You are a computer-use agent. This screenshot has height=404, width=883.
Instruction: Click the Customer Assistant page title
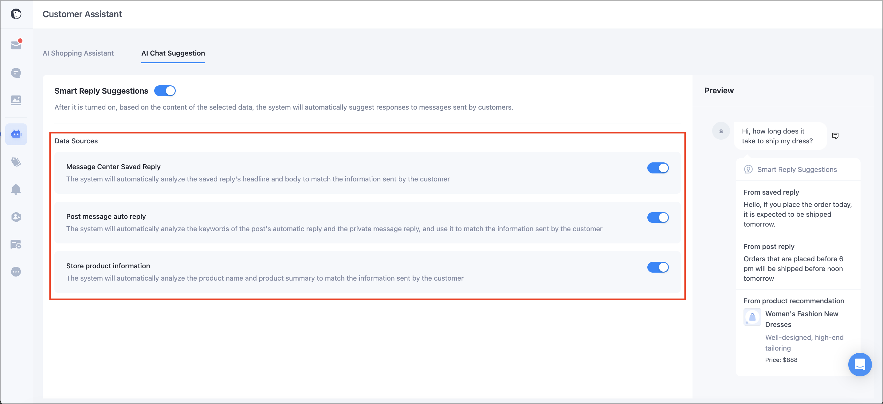82,14
